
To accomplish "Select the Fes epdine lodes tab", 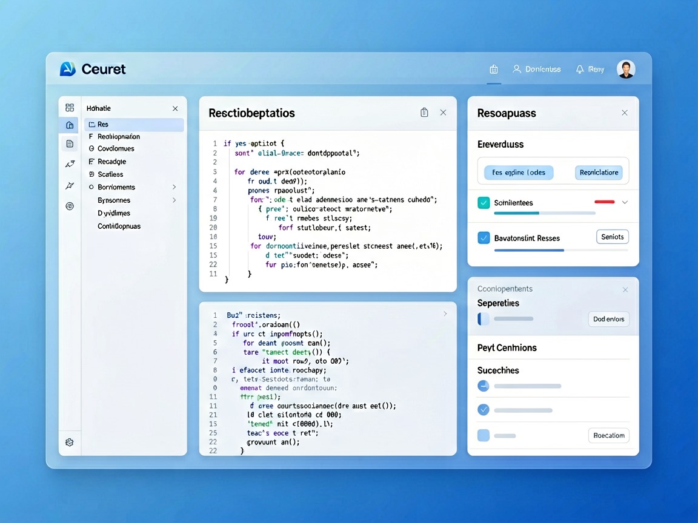I will 519,173.
